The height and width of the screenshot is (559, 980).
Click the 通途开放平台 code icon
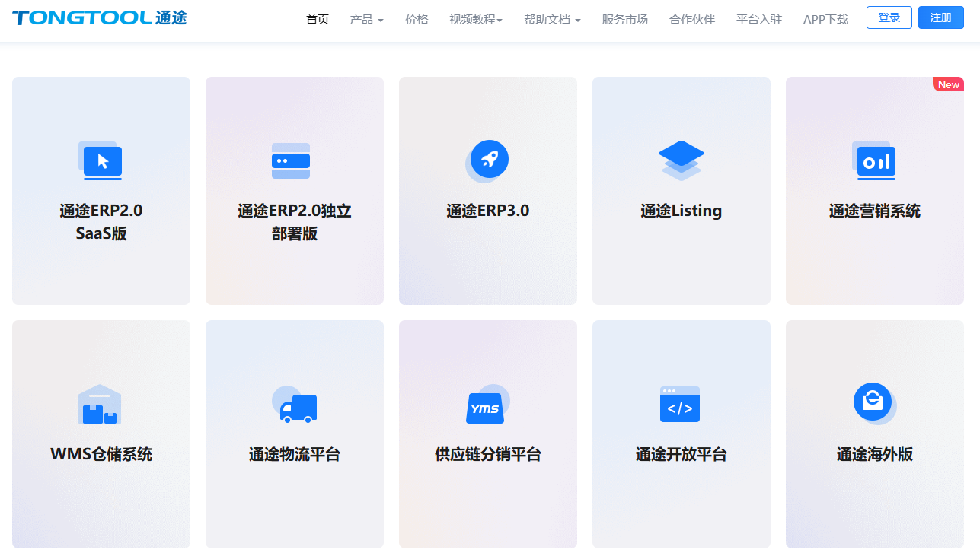click(x=679, y=404)
